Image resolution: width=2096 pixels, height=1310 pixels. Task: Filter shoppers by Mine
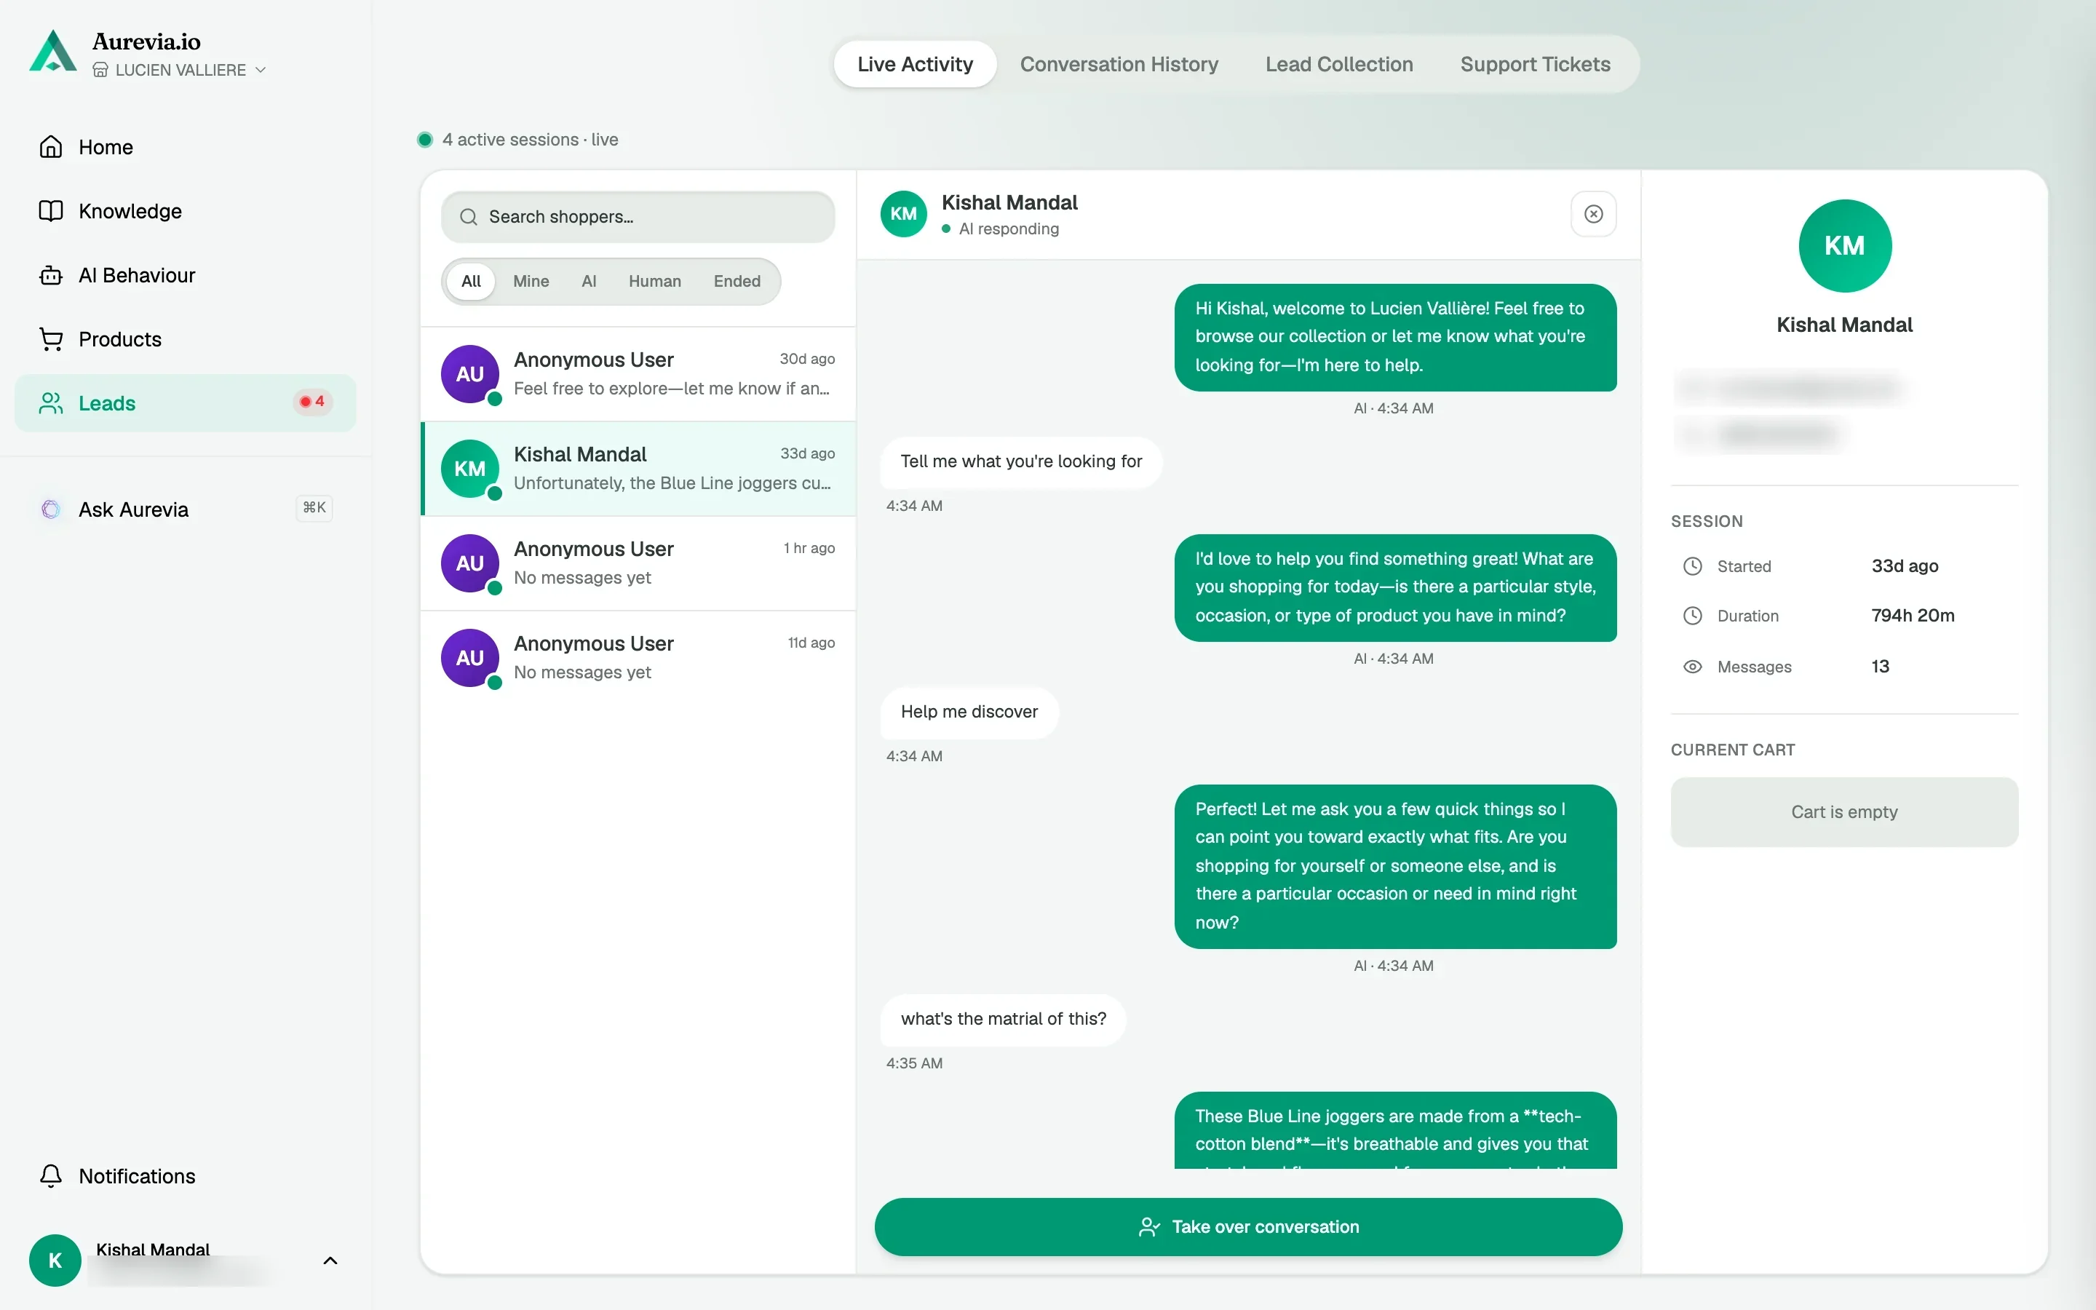pyautogui.click(x=530, y=281)
